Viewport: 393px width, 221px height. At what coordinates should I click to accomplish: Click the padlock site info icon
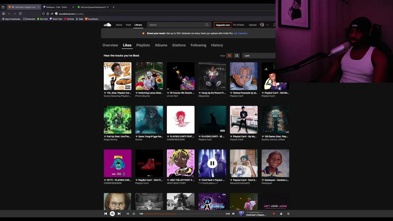point(48,14)
